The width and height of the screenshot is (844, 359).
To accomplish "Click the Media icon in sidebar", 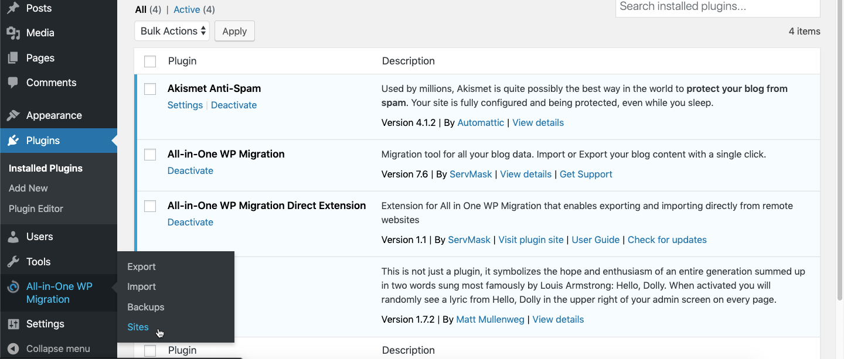I will pos(13,33).
